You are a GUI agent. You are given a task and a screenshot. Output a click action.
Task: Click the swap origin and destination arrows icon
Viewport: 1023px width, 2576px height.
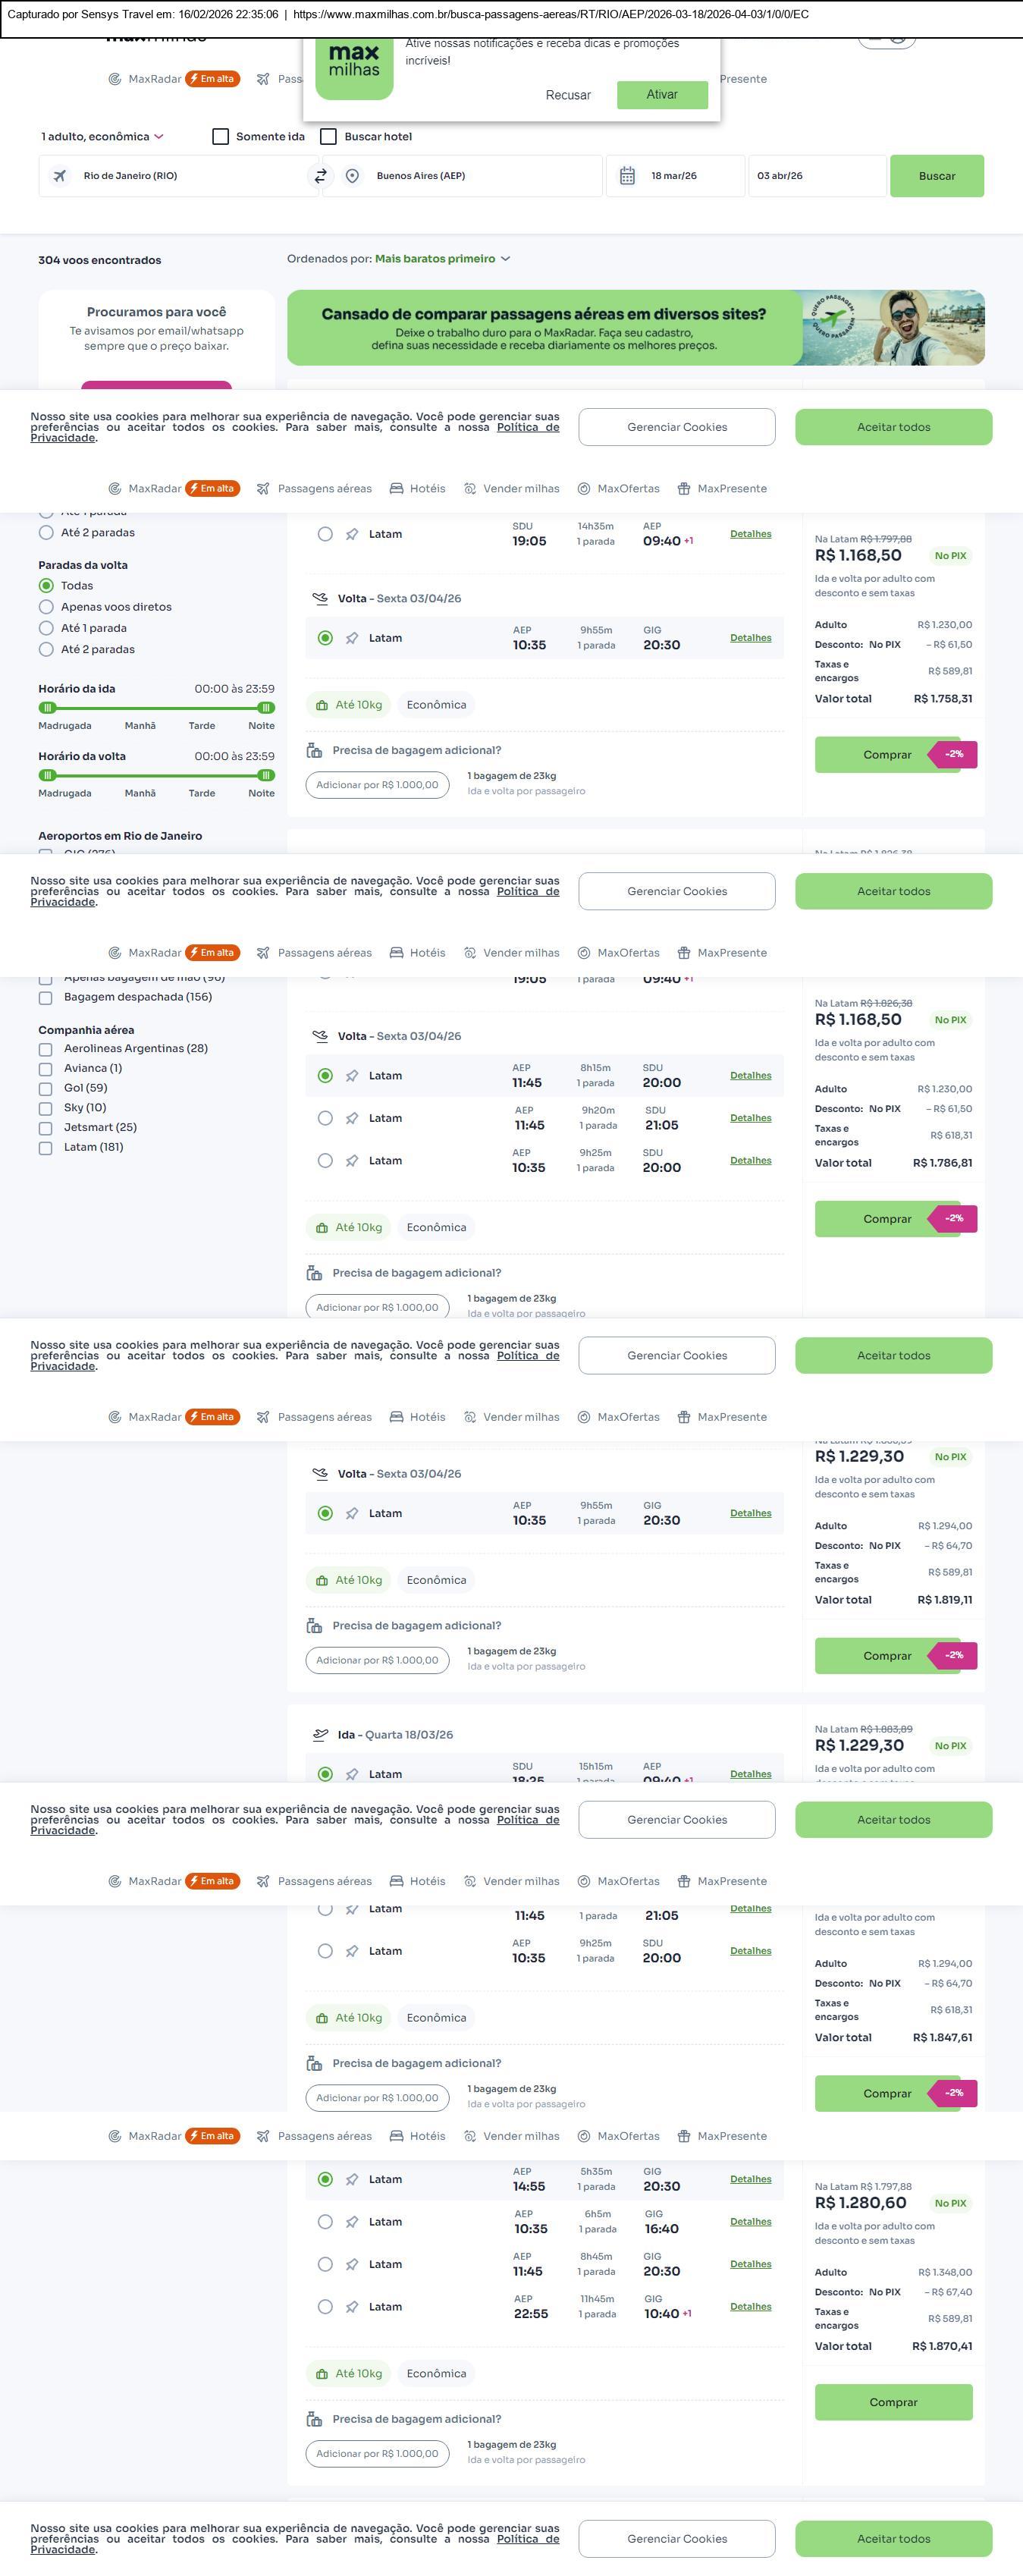coord(320,176)
